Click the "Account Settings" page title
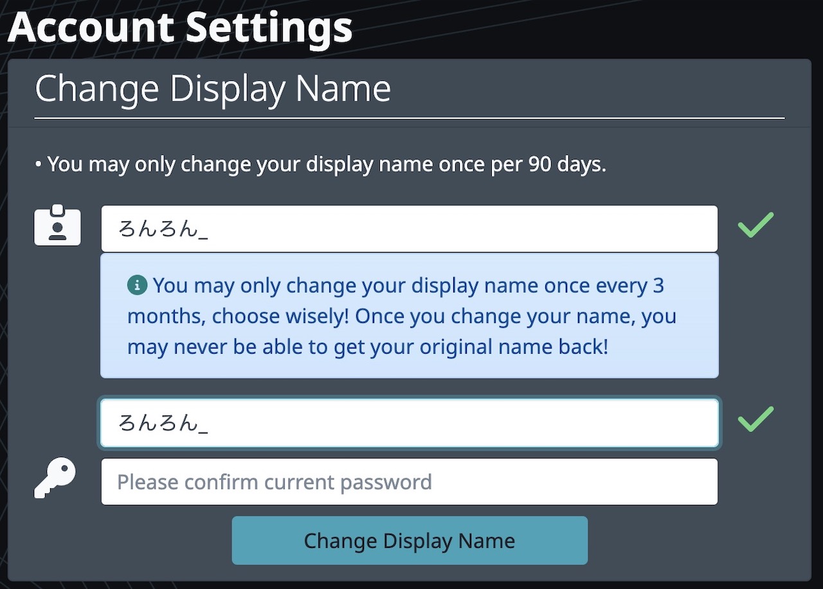 [x=181, y=27]
